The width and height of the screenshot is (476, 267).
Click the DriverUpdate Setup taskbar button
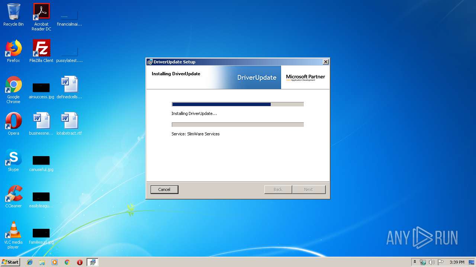[x=93, y=262]
